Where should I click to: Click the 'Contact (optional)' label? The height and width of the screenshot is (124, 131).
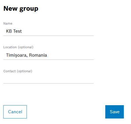(x=18, y=71)
